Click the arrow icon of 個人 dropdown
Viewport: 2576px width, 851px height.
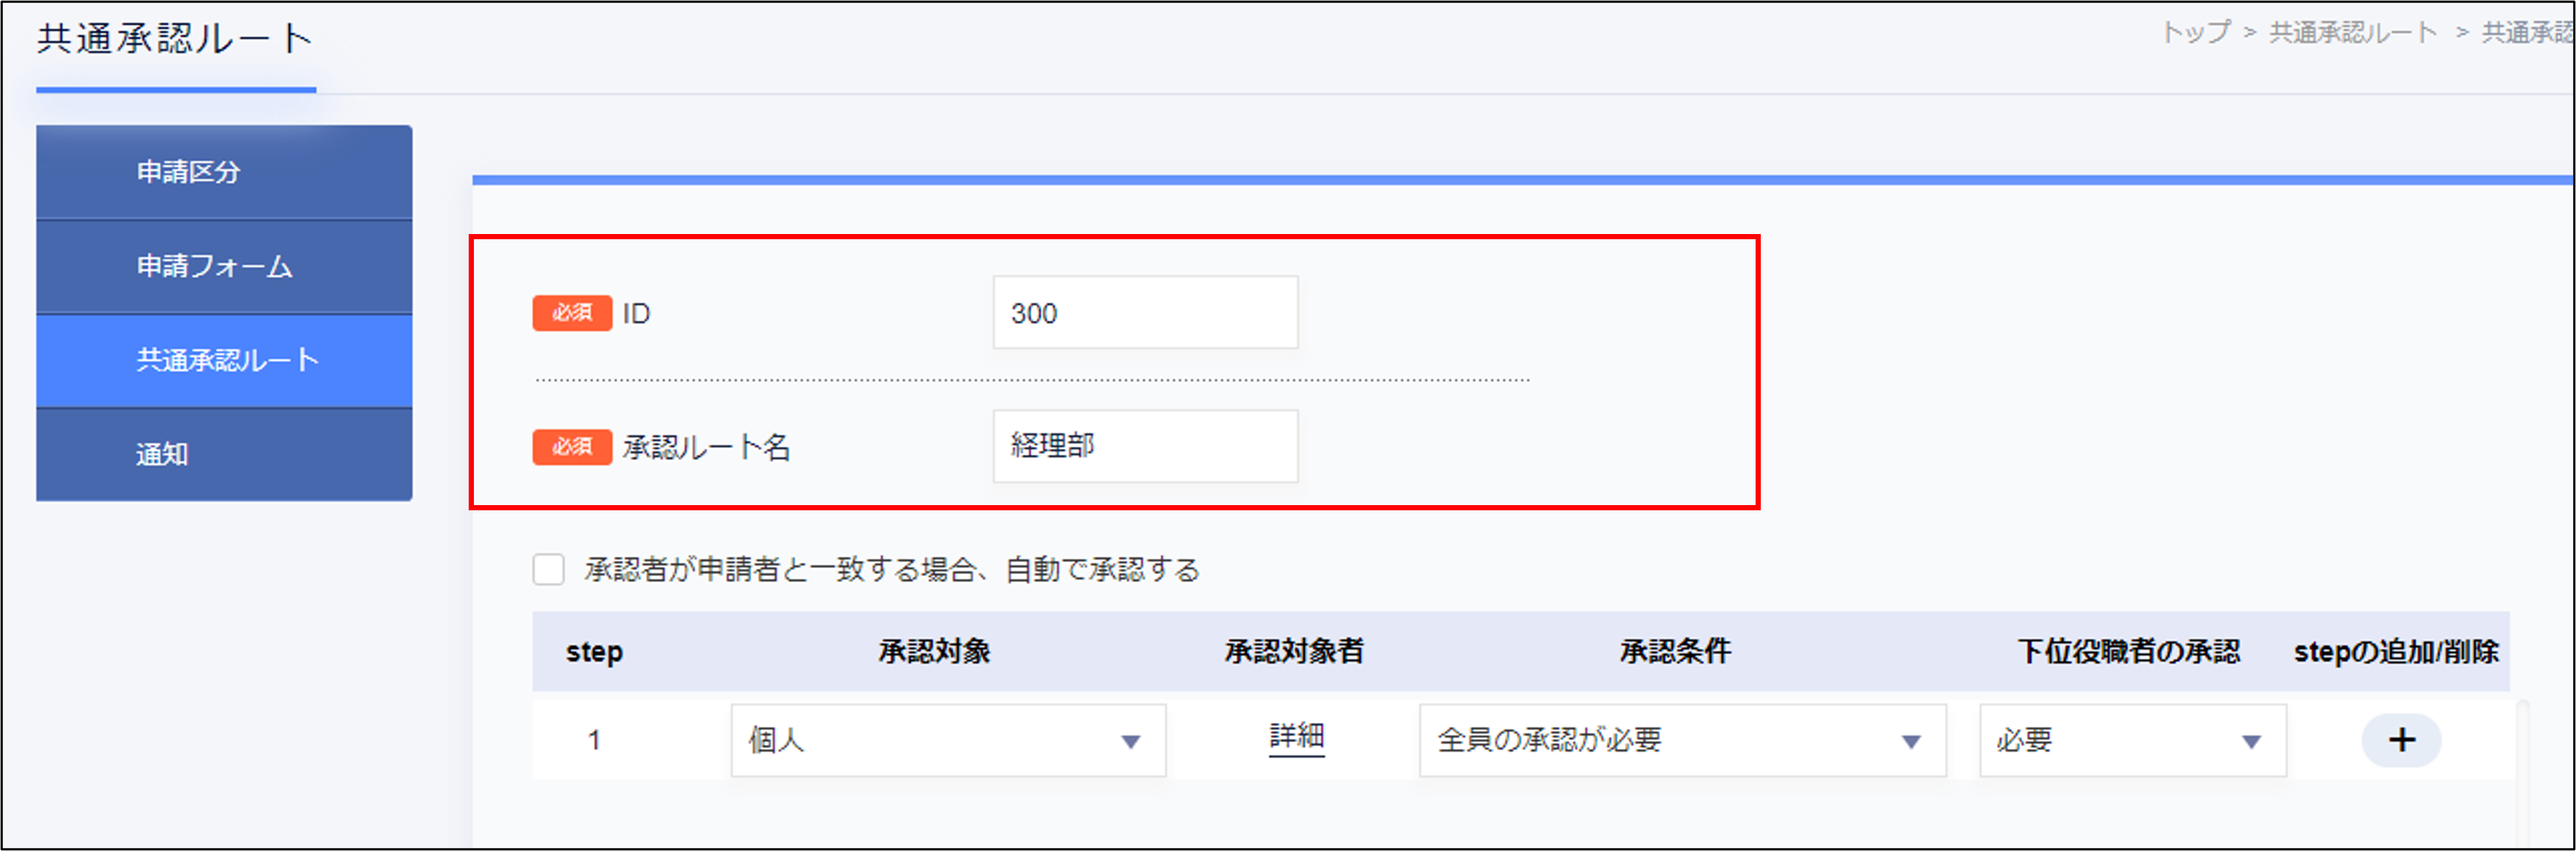click(x=1130, y=742)
